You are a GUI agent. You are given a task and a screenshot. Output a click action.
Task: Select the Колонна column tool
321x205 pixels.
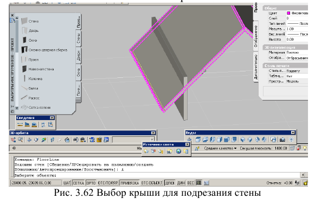click(32, 78)
